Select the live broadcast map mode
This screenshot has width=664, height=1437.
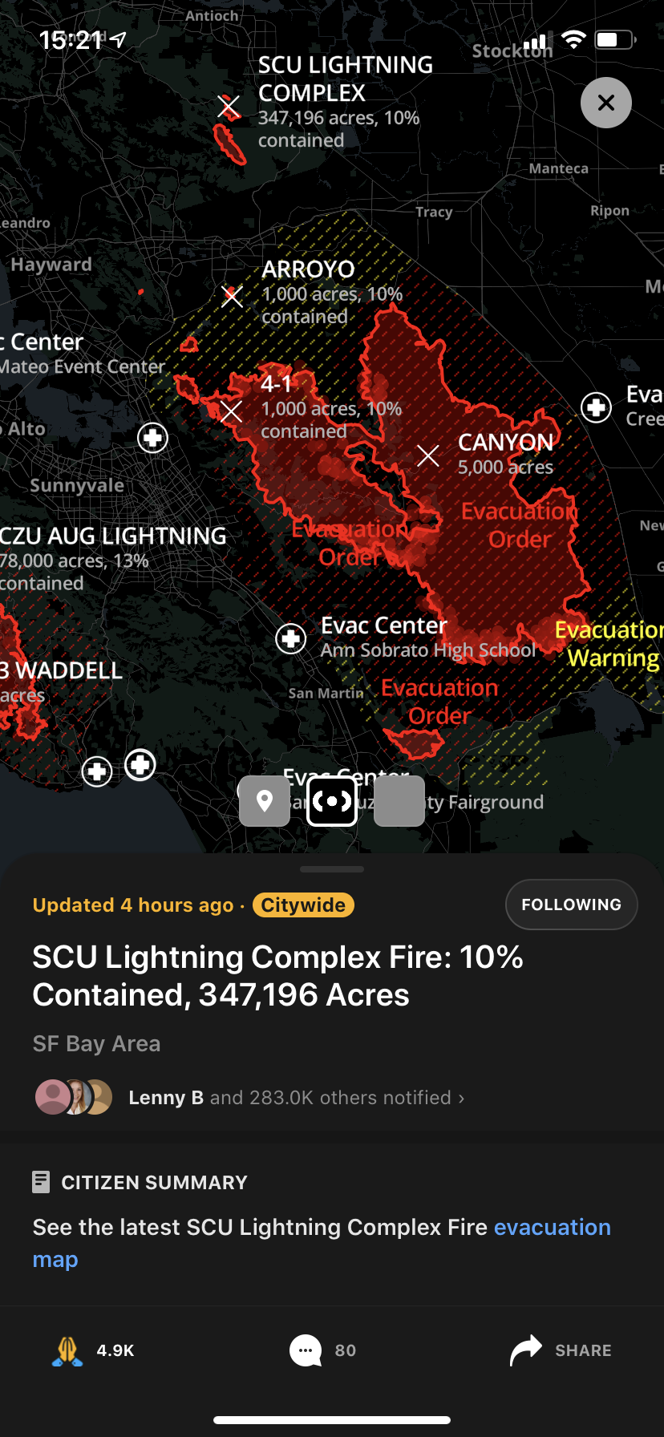pyautogui.click(x=332, y=800)
